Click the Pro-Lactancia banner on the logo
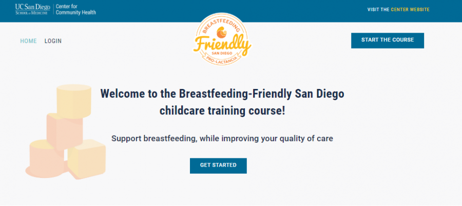 point(222,59)
